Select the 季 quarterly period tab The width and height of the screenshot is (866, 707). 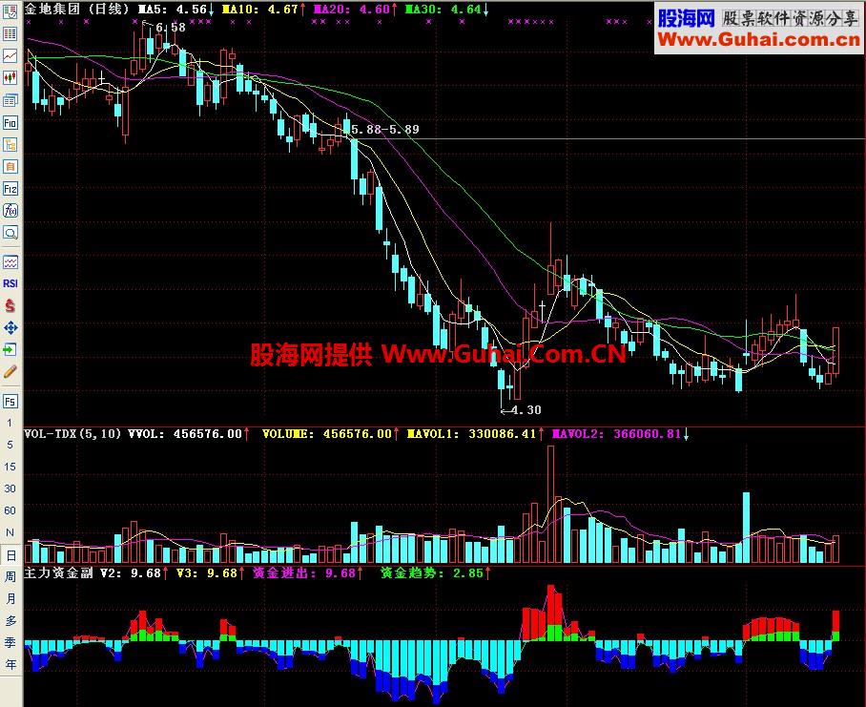[x=10, y=642]
